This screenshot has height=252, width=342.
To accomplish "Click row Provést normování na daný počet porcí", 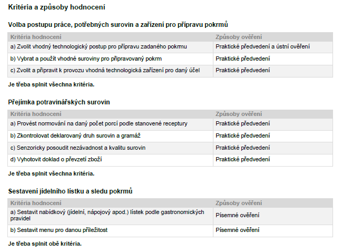I will (170, 124).
